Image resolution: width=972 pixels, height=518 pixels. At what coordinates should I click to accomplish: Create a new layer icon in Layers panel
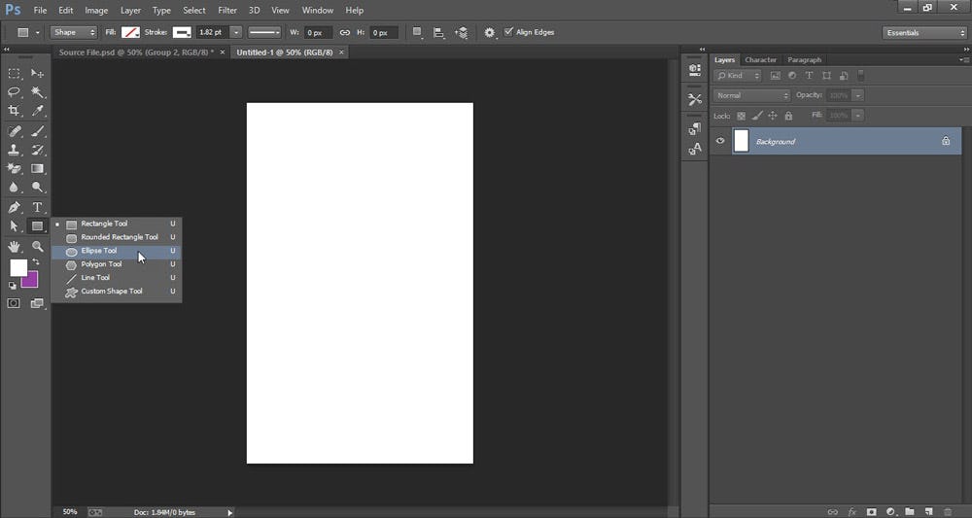928,511
